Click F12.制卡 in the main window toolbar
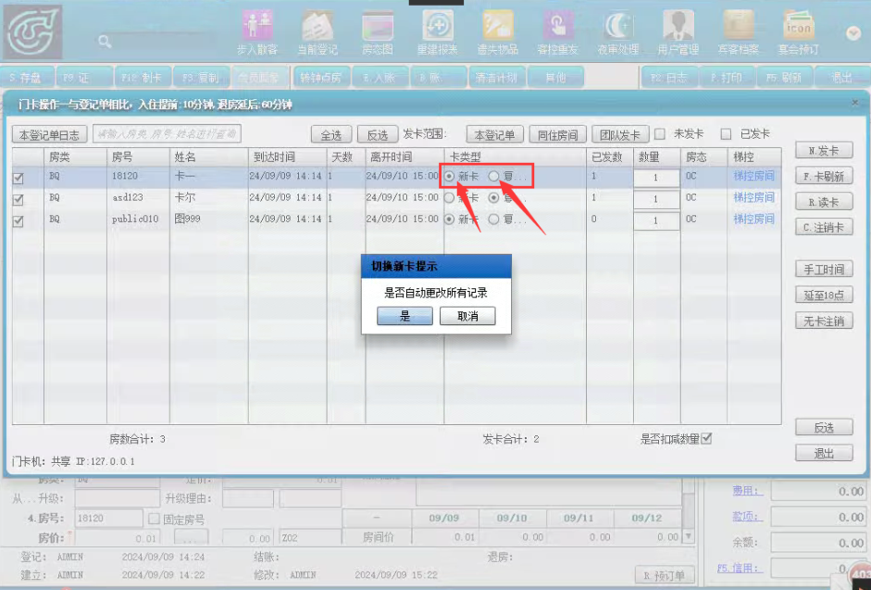The image size is (871, 590). tap(142, 78)
